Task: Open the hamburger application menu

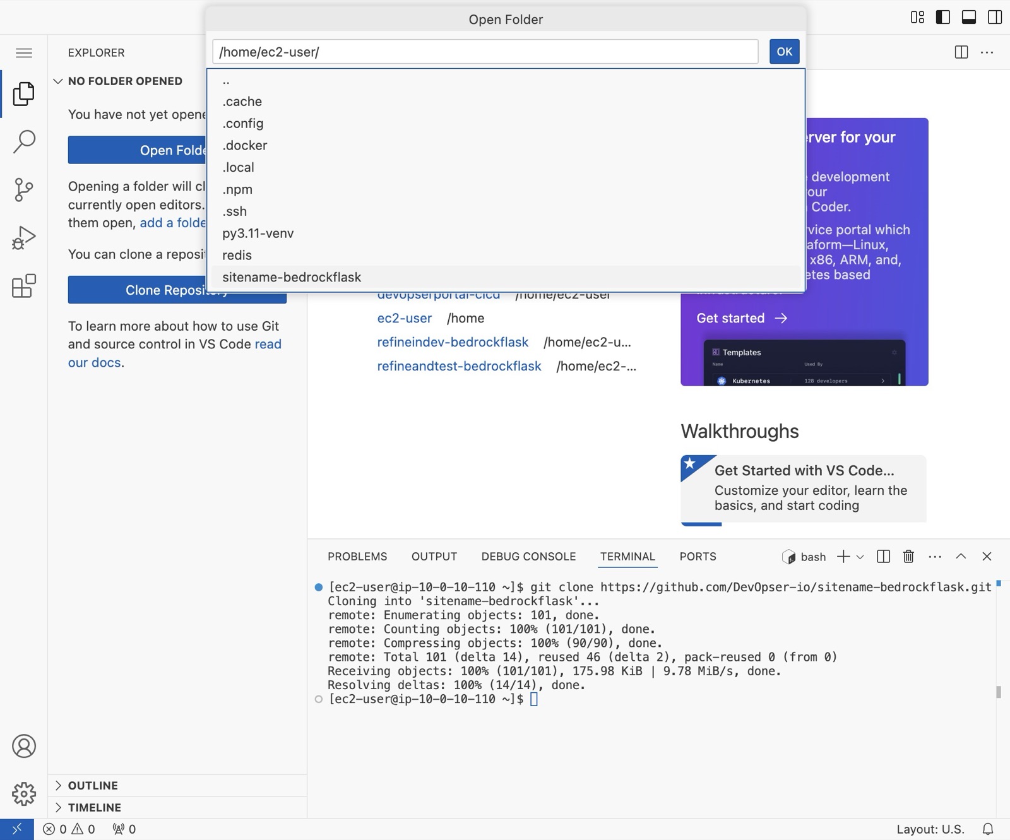Action: pyautogui.click(x=24, y=52)
